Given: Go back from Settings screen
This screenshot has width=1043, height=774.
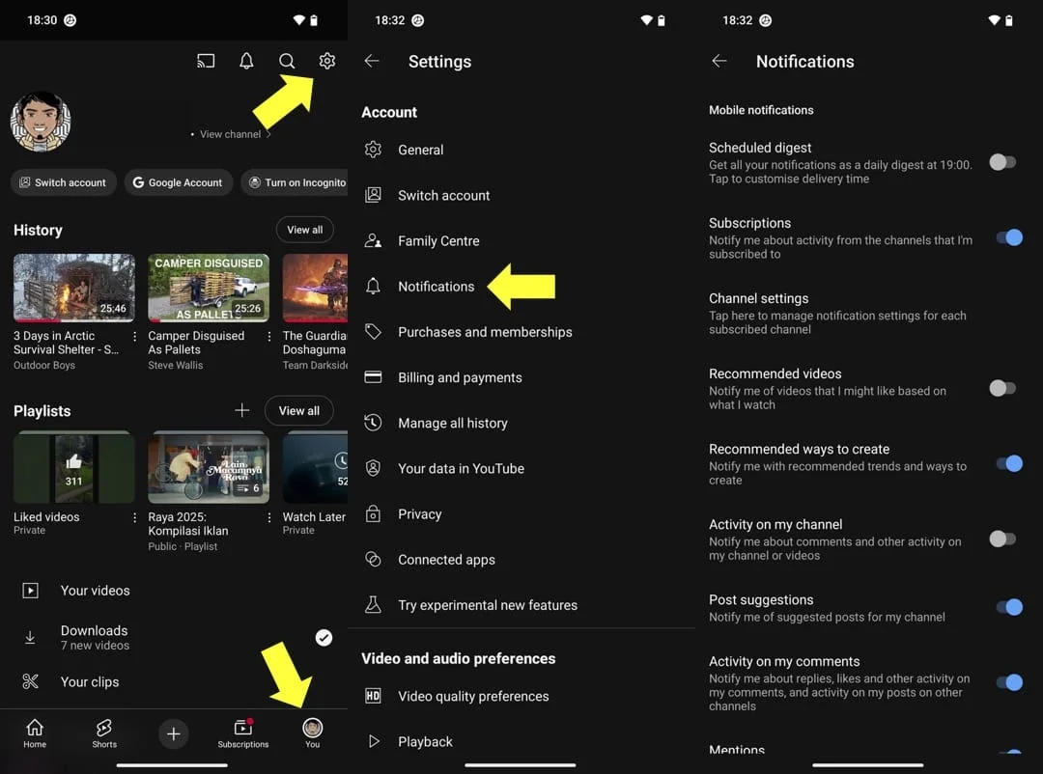Looking at the screenshot, I should click(x=372, y=61).
